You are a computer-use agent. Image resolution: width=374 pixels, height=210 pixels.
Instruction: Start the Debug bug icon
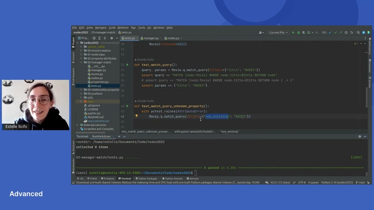click(298, 33)
